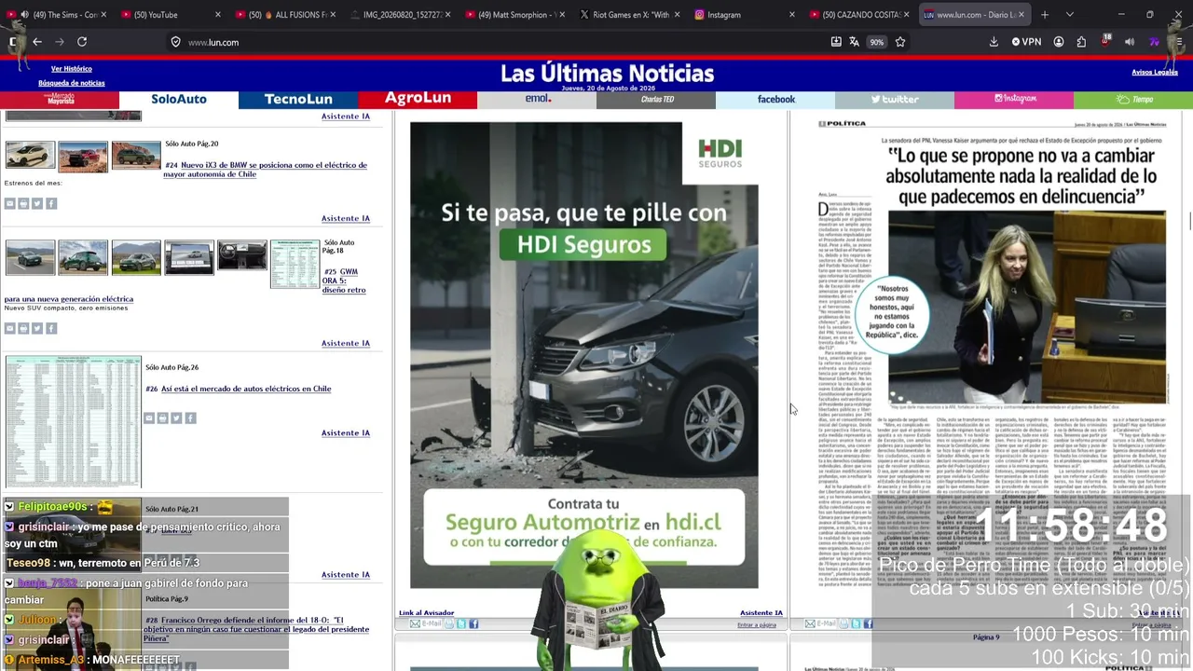This screenshot has width=1193, height=671.
Task: Email the GWM ORA 5 article
Action: pyautogui.click(x=10, y=328)
